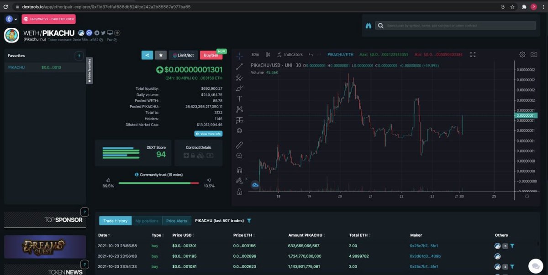Viewport: 548px width, 275px height.
Task: Collapse the Hide favorites side tab
Action: [x=90, y=71]
